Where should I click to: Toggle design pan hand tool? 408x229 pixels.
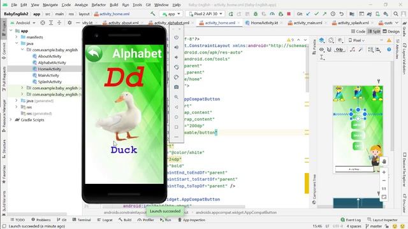point(384,162)
